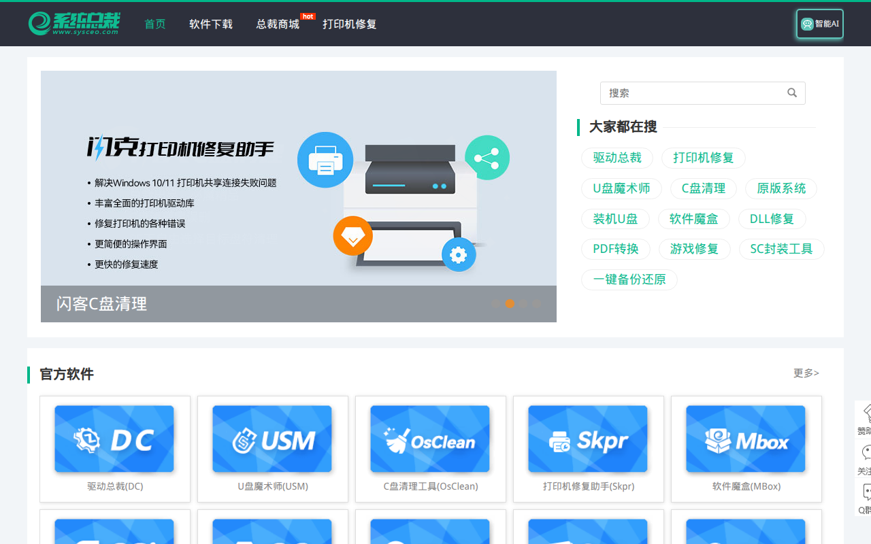Select SC封装工具 search tag
Screen dimensions: 871x544
point(781,249)
